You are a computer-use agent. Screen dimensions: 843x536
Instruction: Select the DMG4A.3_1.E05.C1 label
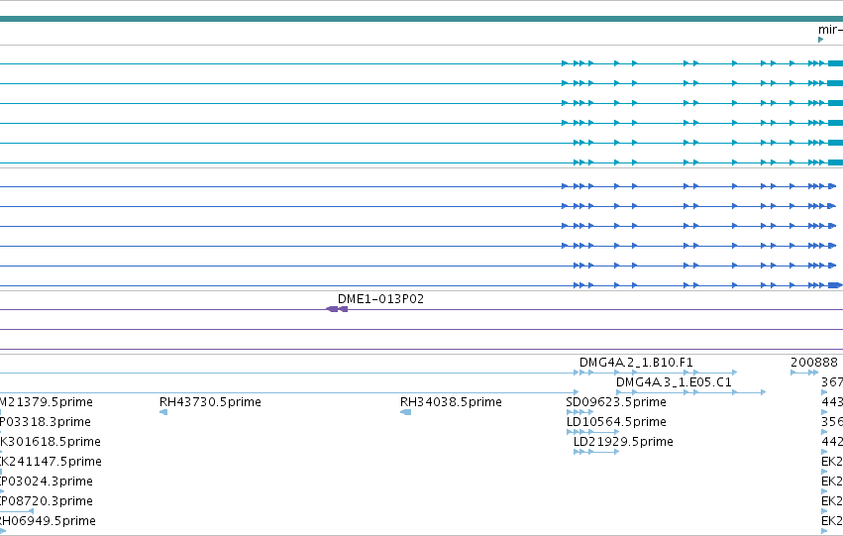tap(674, 382)
